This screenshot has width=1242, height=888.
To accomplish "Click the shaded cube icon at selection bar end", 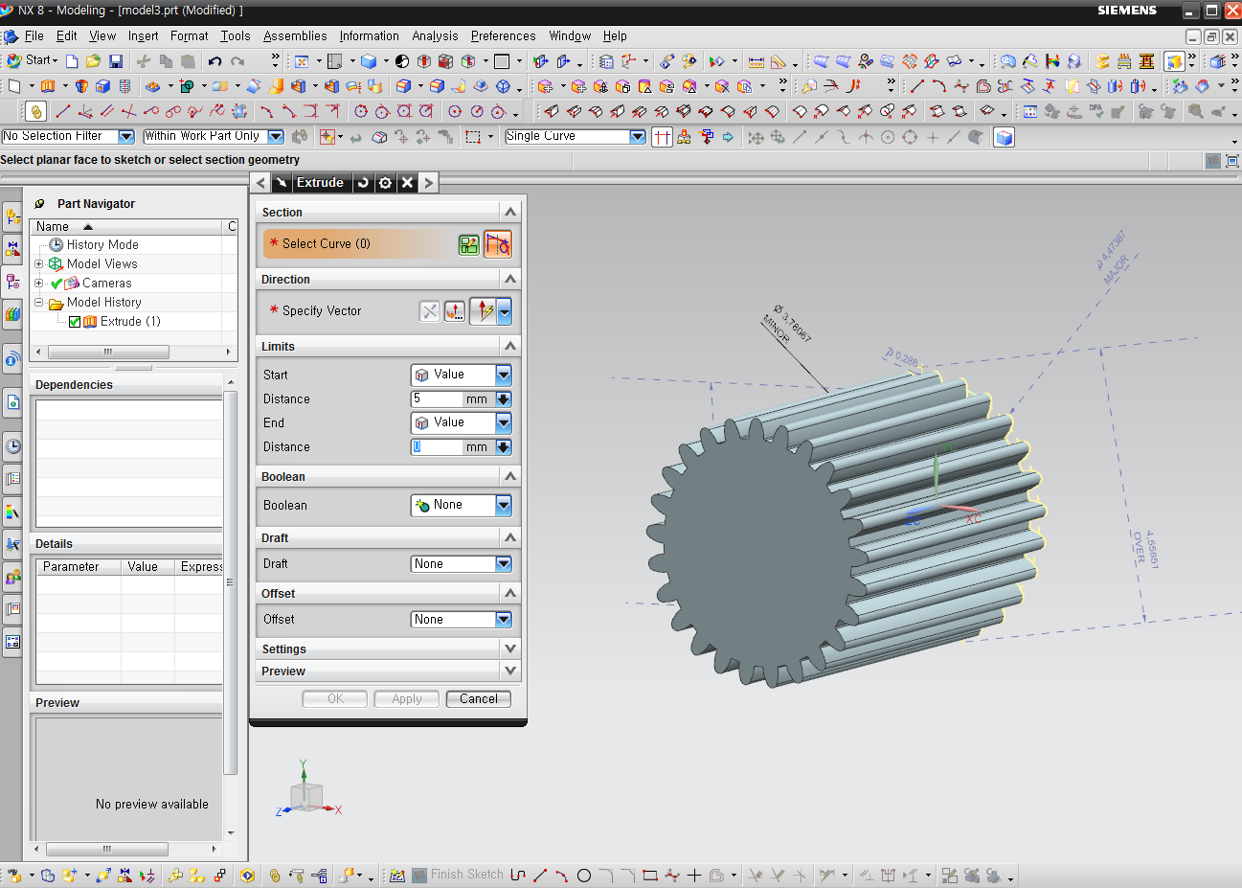I will (1004, 137).
